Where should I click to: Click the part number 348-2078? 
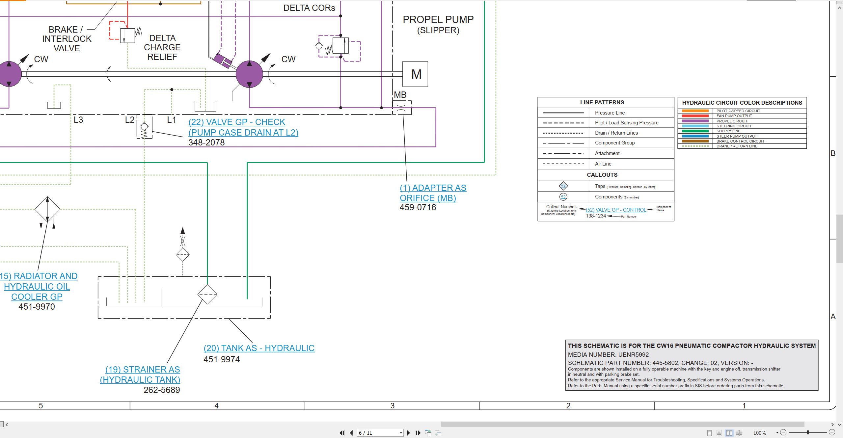point(206,142)
